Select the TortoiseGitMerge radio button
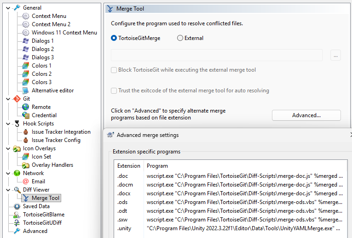The image size is (352, 238). pyautogui.click(x=114, y=38)
